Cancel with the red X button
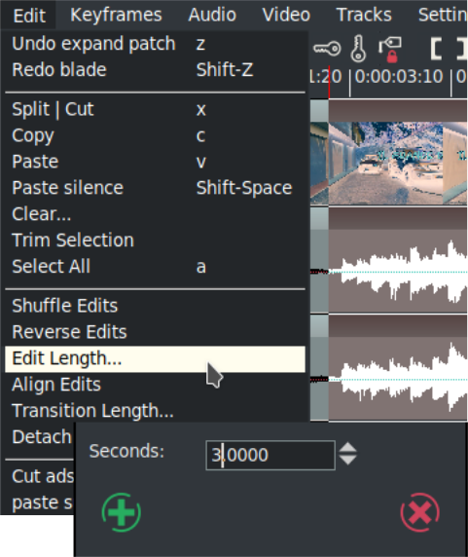The image size is (468, 557). point(420,512)
